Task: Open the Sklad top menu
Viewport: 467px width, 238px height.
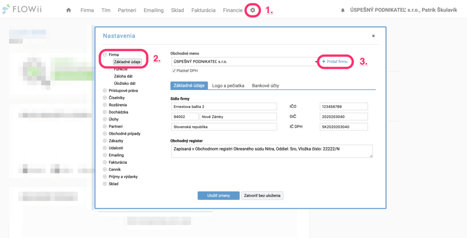Action: coord(177,10)
